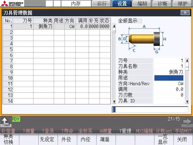
Task: Click the up arrow menu-return icon
Action: (5, 121)
